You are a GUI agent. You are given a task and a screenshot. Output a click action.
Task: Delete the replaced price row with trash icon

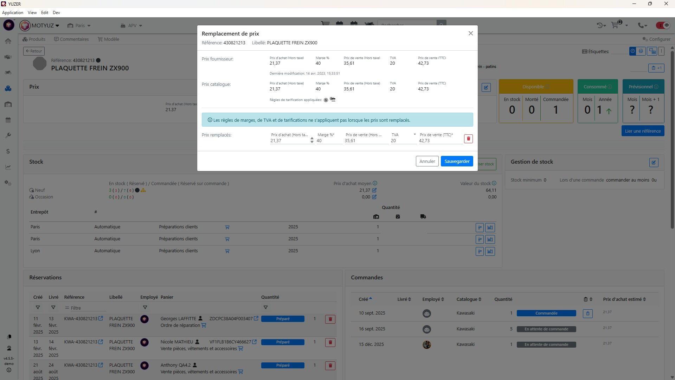(468, 139)
